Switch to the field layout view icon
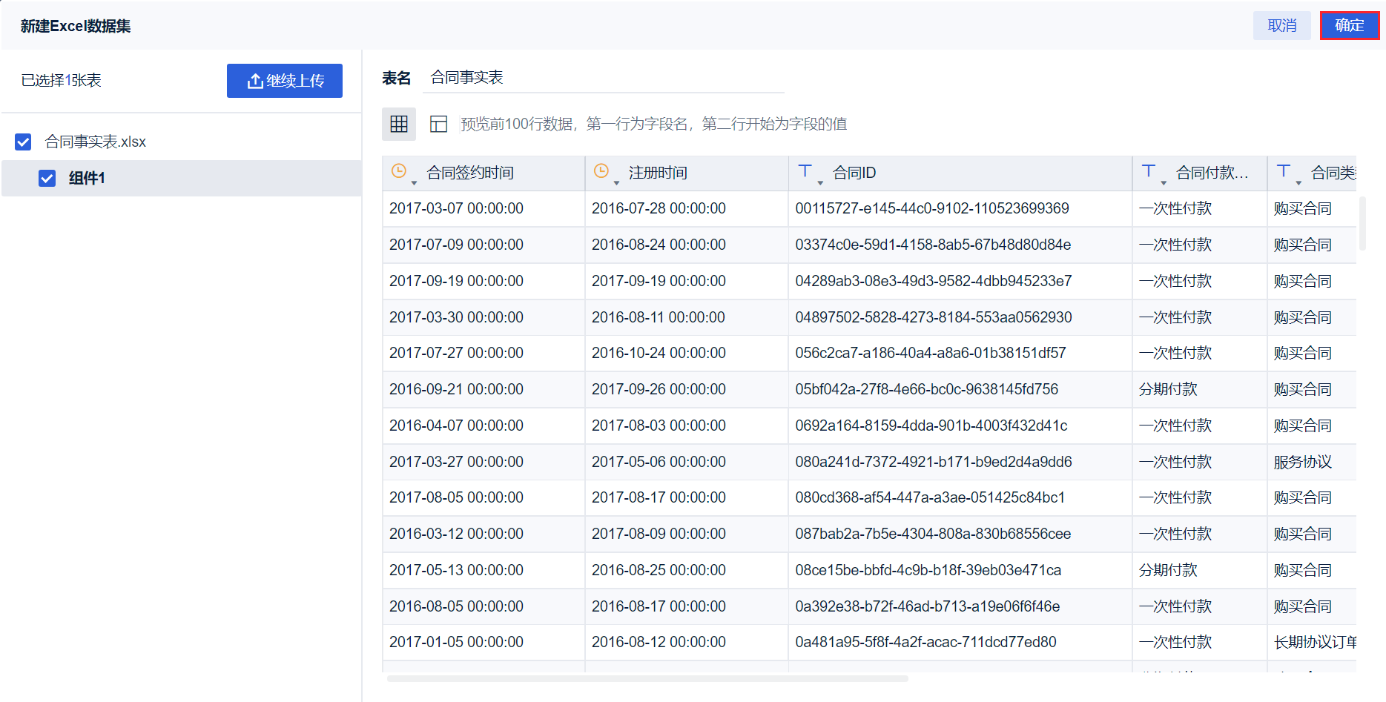This screenshot has height=702, width=1386. 439,124
